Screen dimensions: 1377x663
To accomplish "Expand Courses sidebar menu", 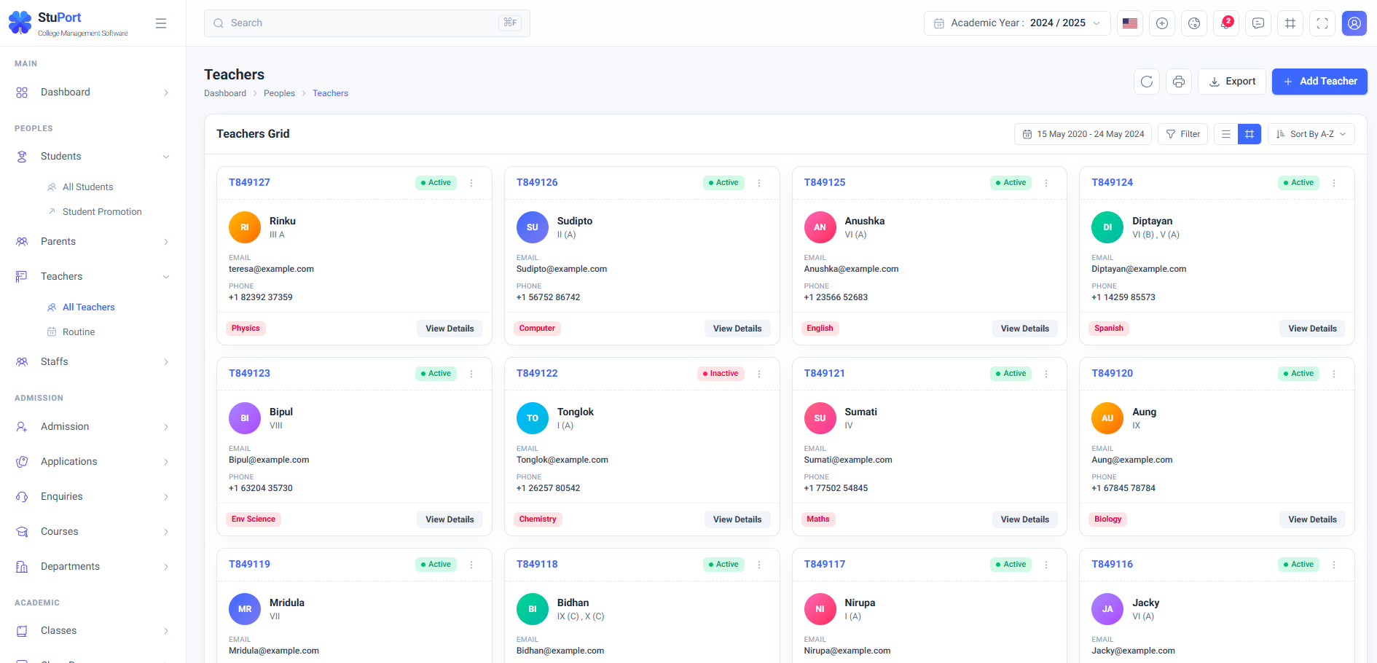I will [93, 532].
